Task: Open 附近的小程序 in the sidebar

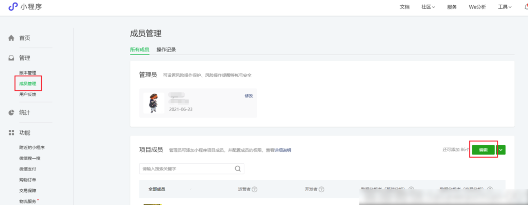Action: point(32,147)
